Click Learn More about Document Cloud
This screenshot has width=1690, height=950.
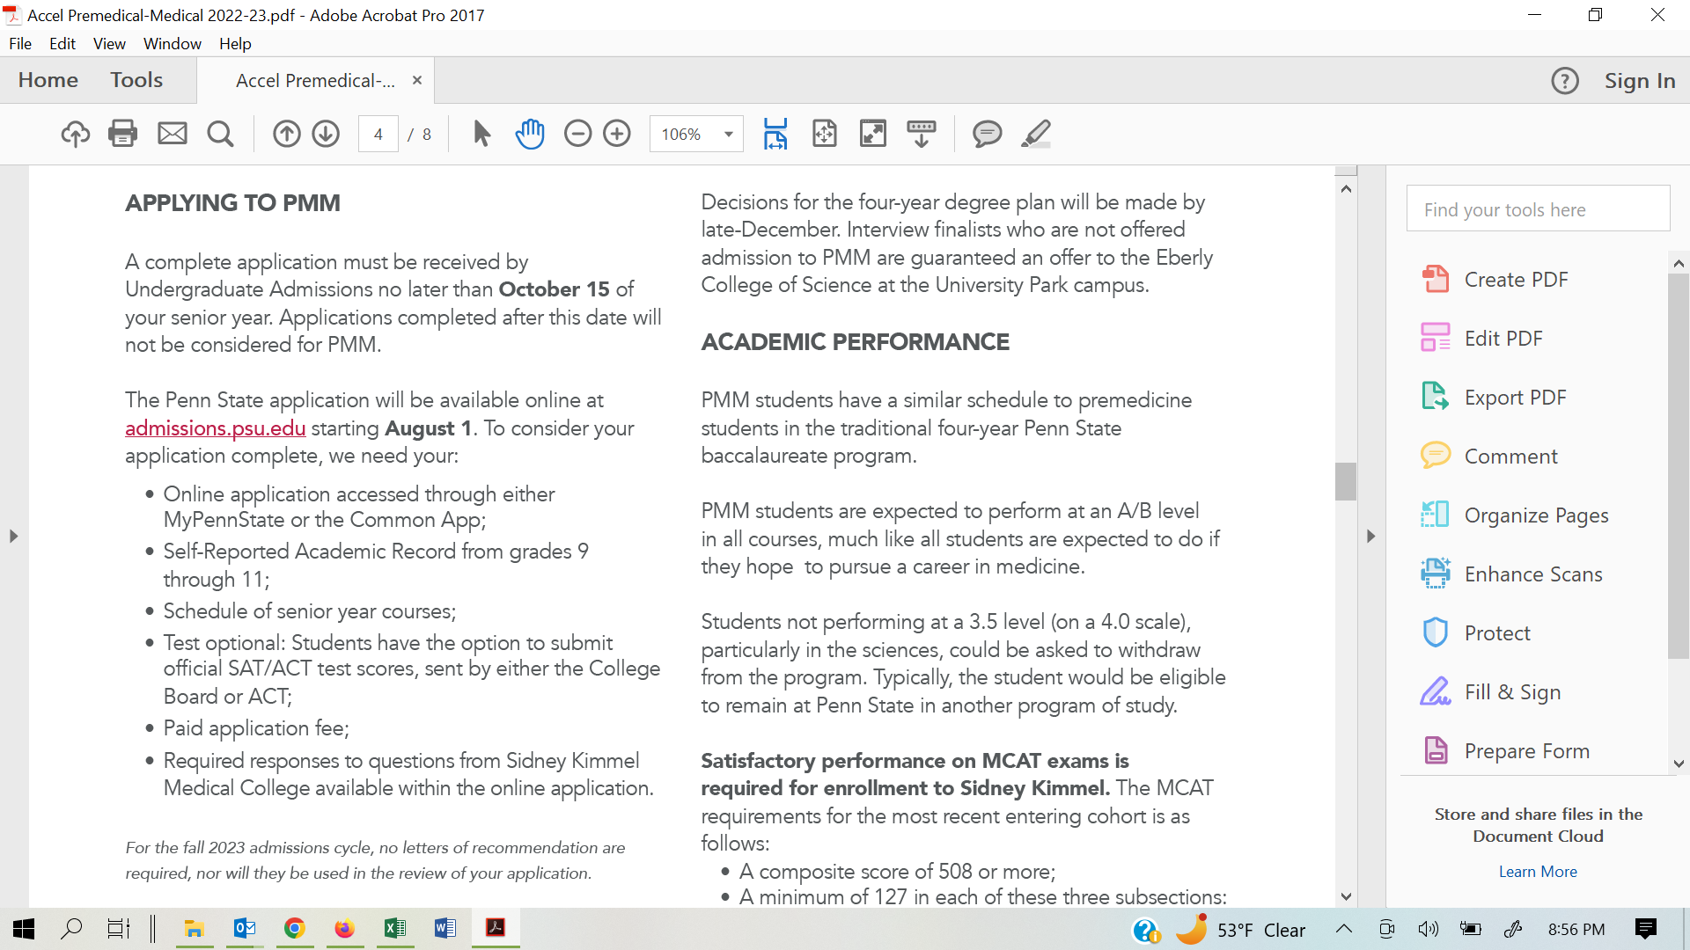[1538, 871]
